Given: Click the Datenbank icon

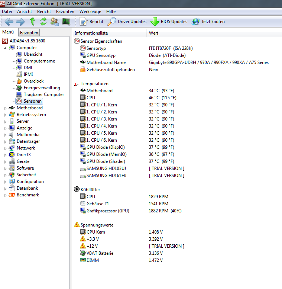Looking at the screenshot, I should (x=12, y=188).
